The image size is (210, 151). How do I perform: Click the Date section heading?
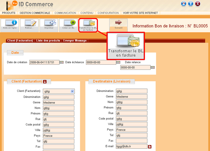(x=15, y=53)
